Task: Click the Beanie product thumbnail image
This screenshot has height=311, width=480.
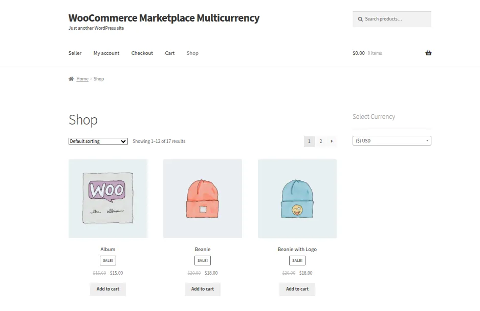Action: pyautogui.click(x=203, y=198)
